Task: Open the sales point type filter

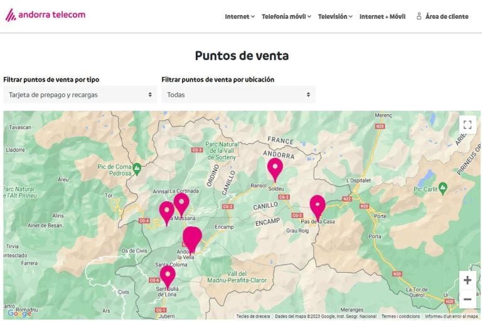Action: point(80,95)
